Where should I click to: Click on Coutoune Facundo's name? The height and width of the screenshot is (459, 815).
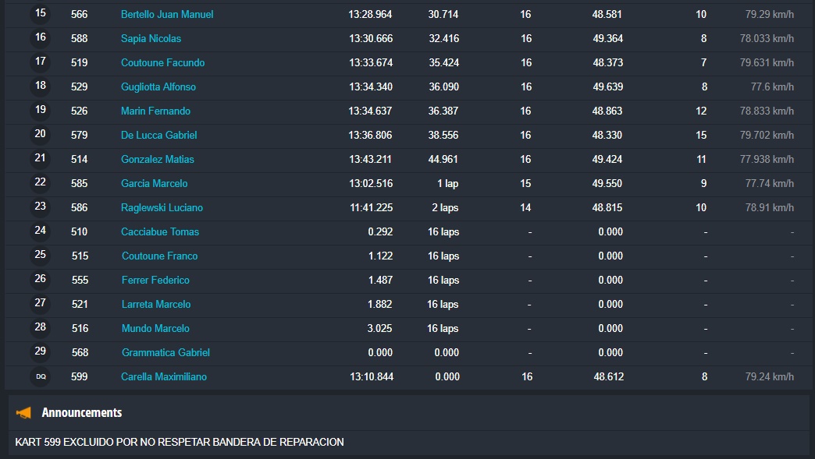(x=162, y=63)
